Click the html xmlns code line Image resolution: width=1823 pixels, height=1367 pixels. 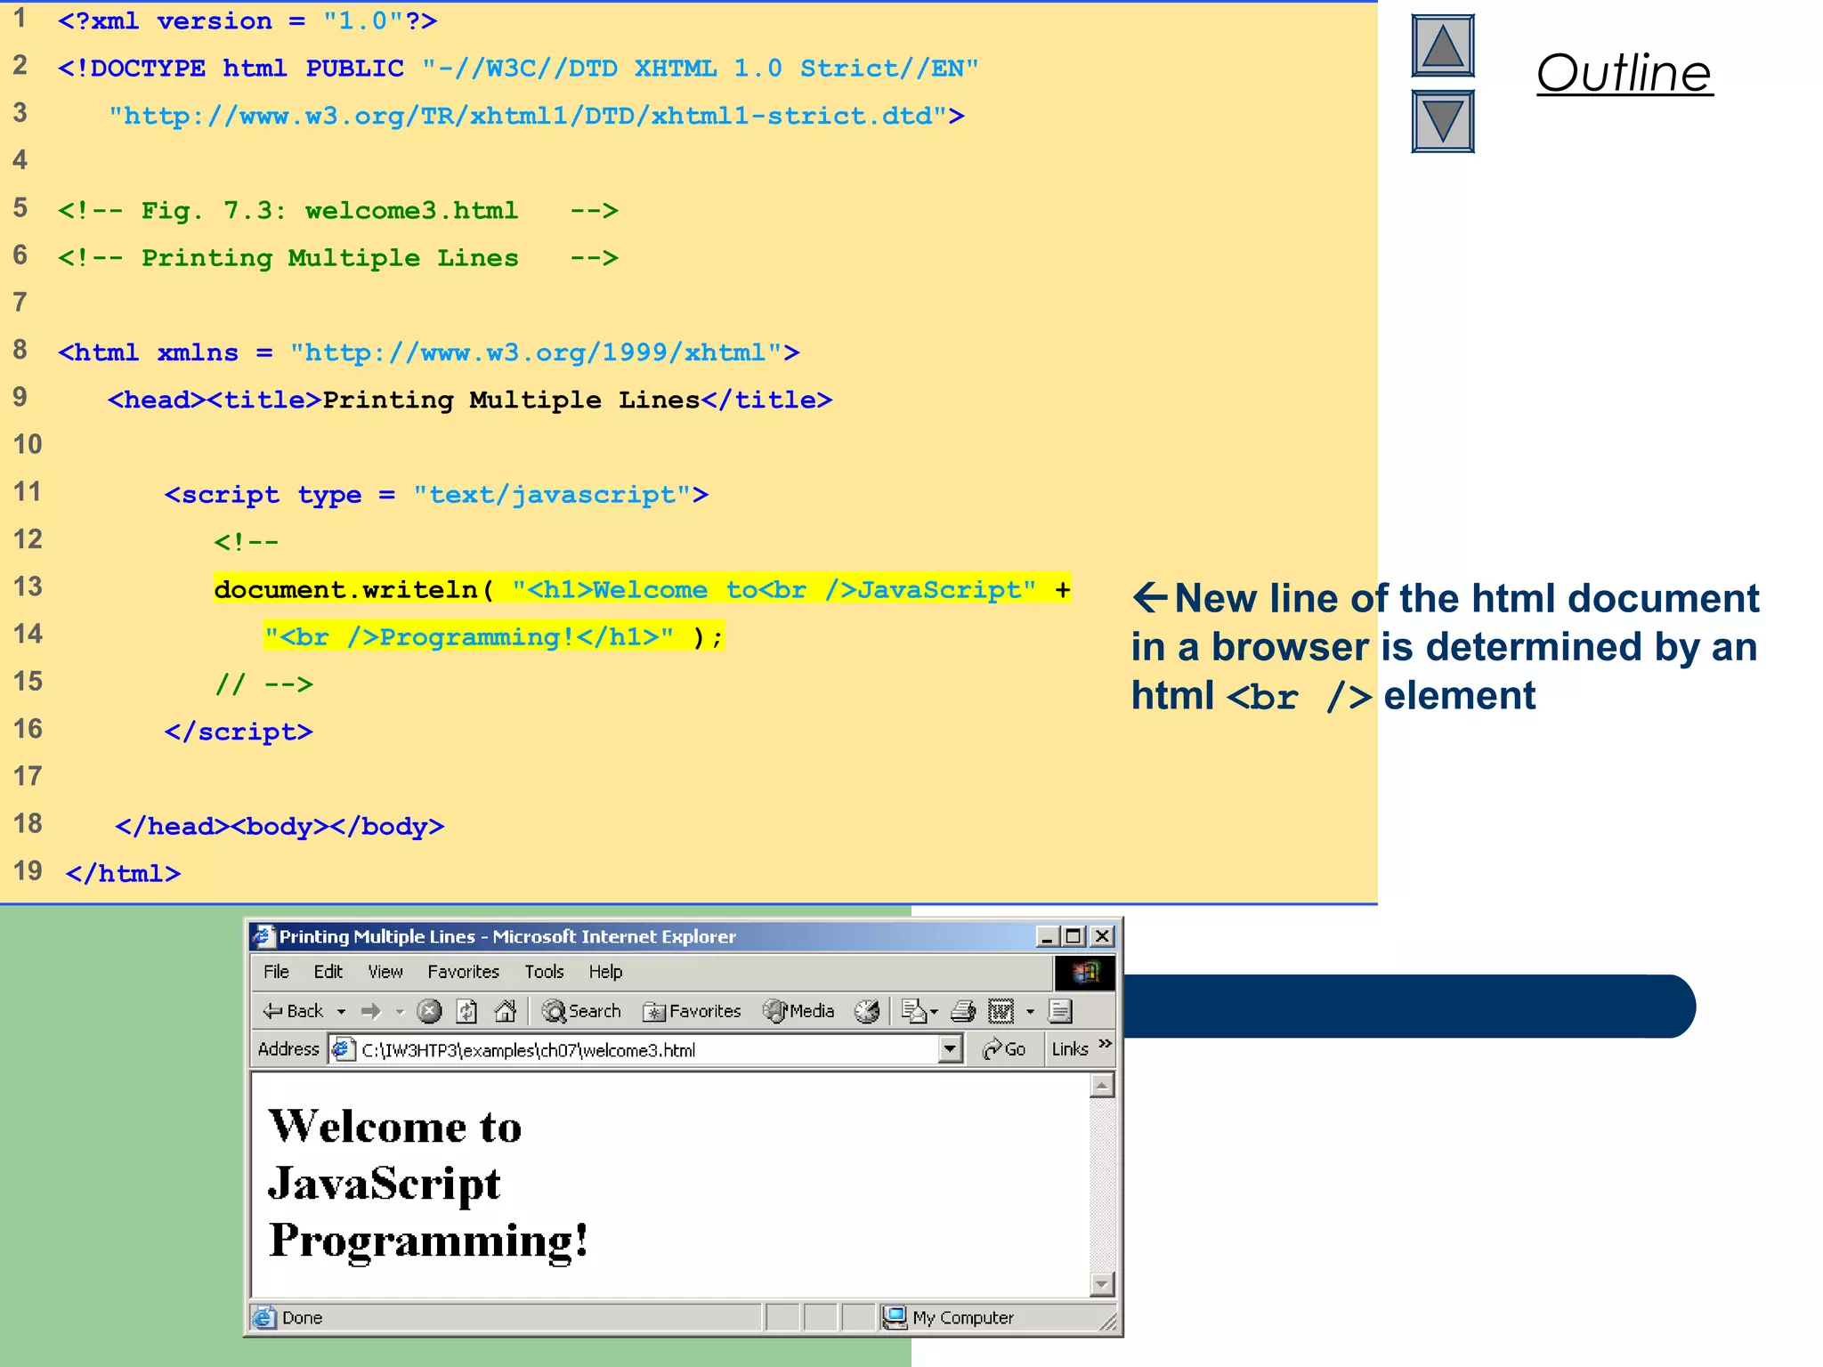[429, 352]
